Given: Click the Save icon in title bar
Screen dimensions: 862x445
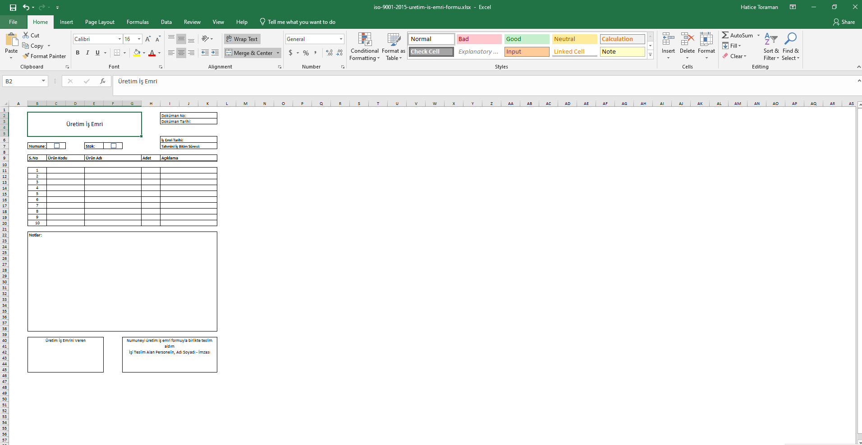Looking at the screenshot, I should coord(13,7).
